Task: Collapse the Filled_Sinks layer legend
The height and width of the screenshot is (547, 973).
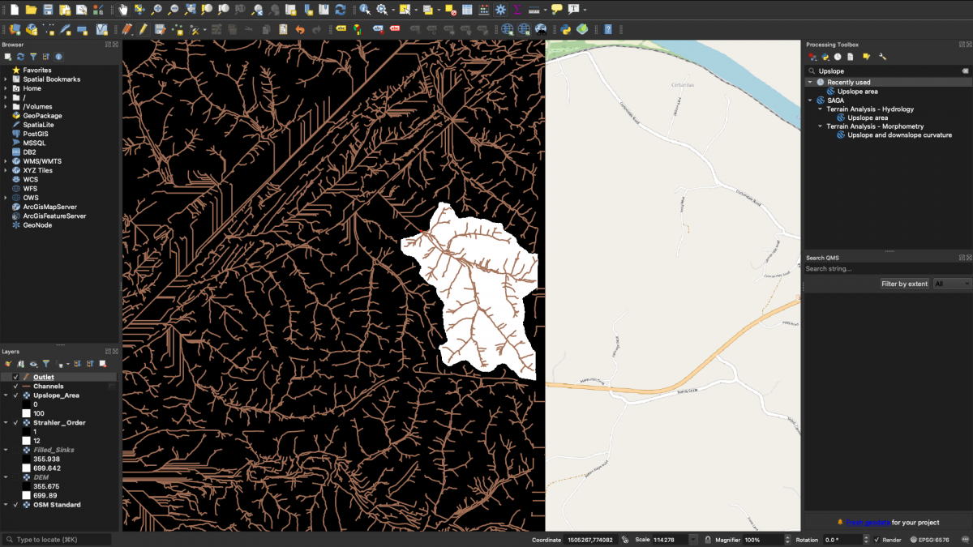Action: tap(6, 450)
